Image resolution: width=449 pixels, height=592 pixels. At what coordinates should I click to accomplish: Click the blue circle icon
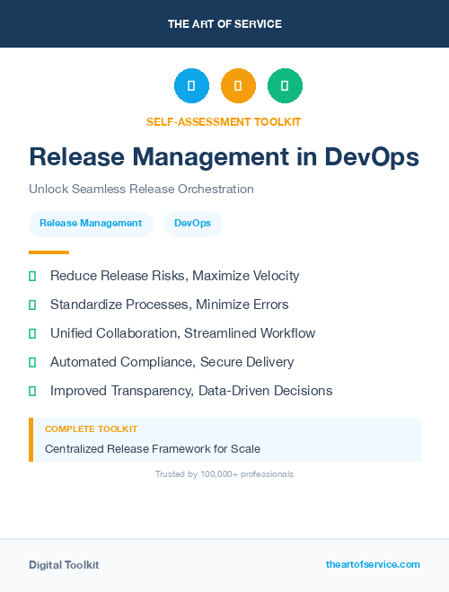click(x=191, y=85)
